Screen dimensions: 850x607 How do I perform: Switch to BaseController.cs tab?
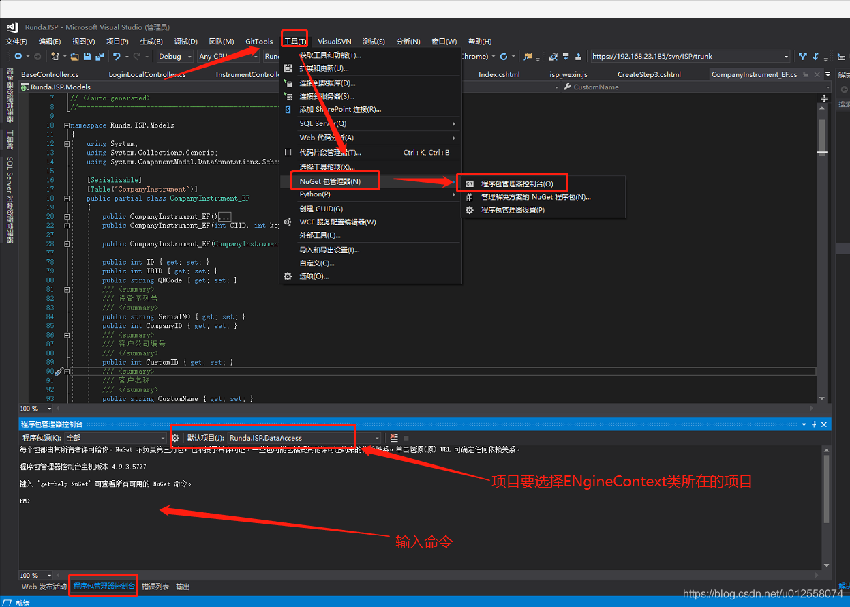pyautogui.click(x=50, y=74)
